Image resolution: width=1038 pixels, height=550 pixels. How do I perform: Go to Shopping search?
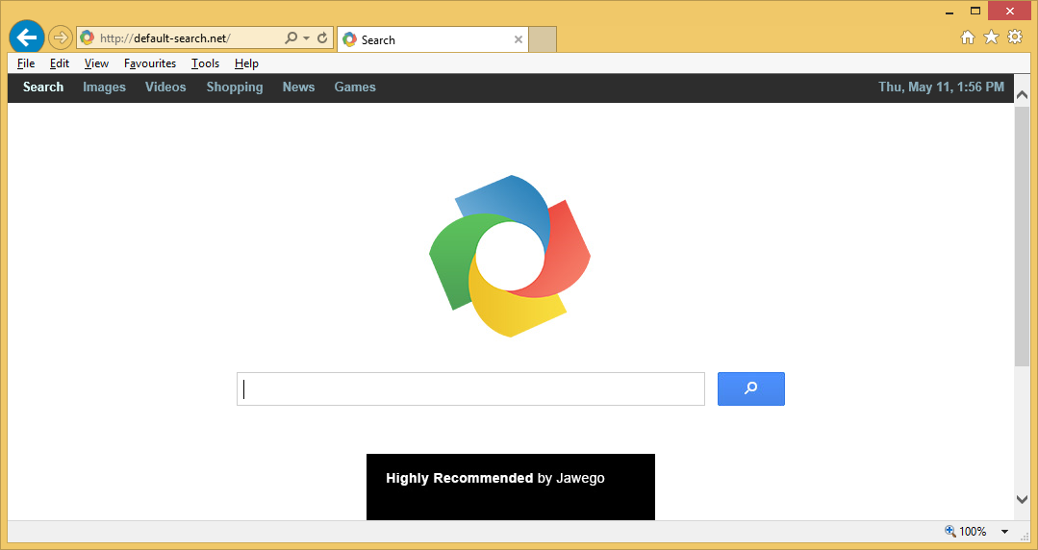coord(235,87)
